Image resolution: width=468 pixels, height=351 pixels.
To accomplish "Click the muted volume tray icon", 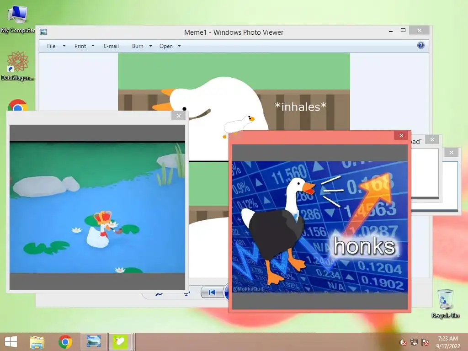I will pyautogui.click(x=403, y=342).
